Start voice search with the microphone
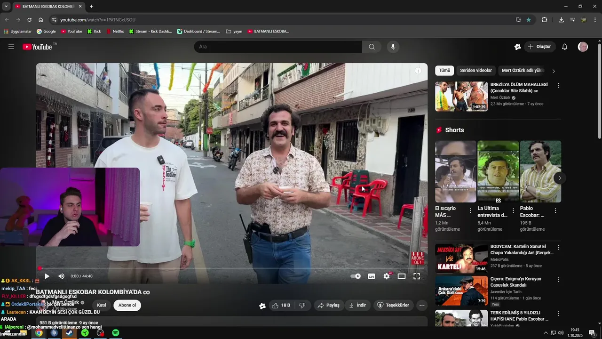Viewport: 602px width, 339px height. 393,47
